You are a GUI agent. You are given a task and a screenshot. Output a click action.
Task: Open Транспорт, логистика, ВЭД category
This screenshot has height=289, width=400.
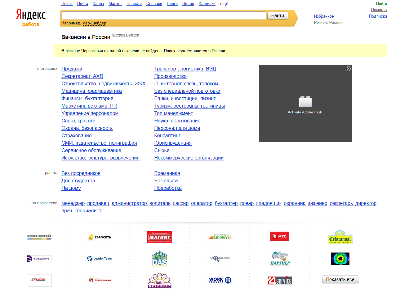[185, 69]
